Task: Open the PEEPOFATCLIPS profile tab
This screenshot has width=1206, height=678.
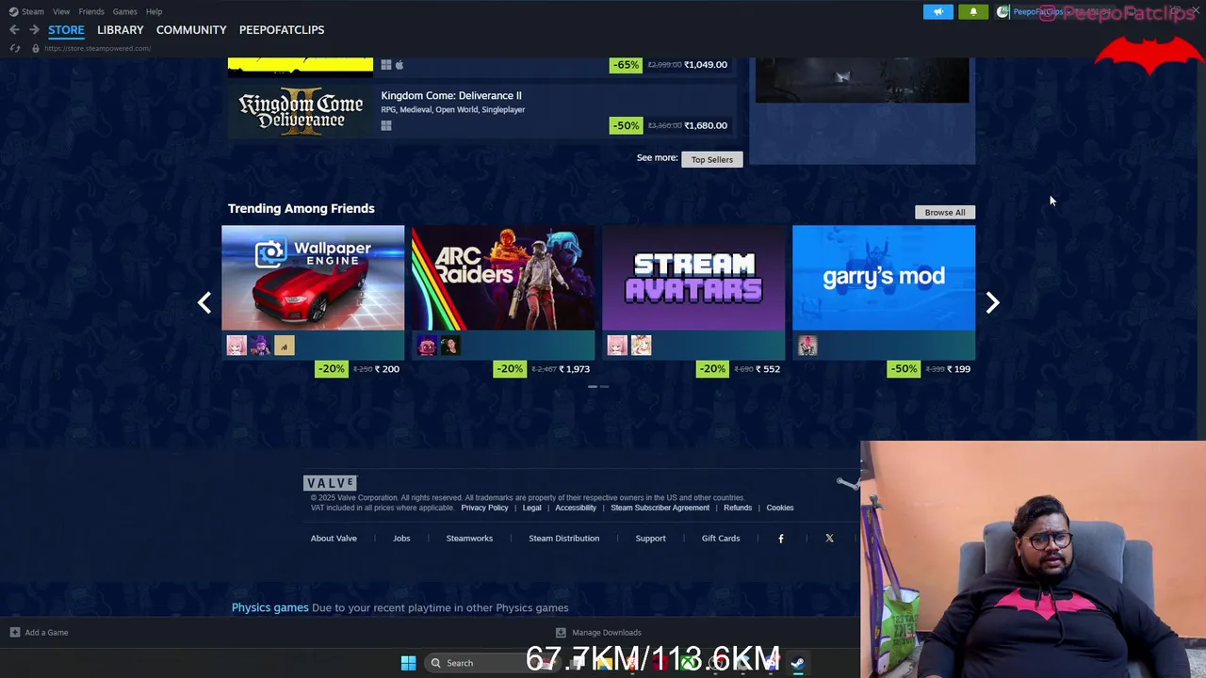Action: click(x=282, y=30)
